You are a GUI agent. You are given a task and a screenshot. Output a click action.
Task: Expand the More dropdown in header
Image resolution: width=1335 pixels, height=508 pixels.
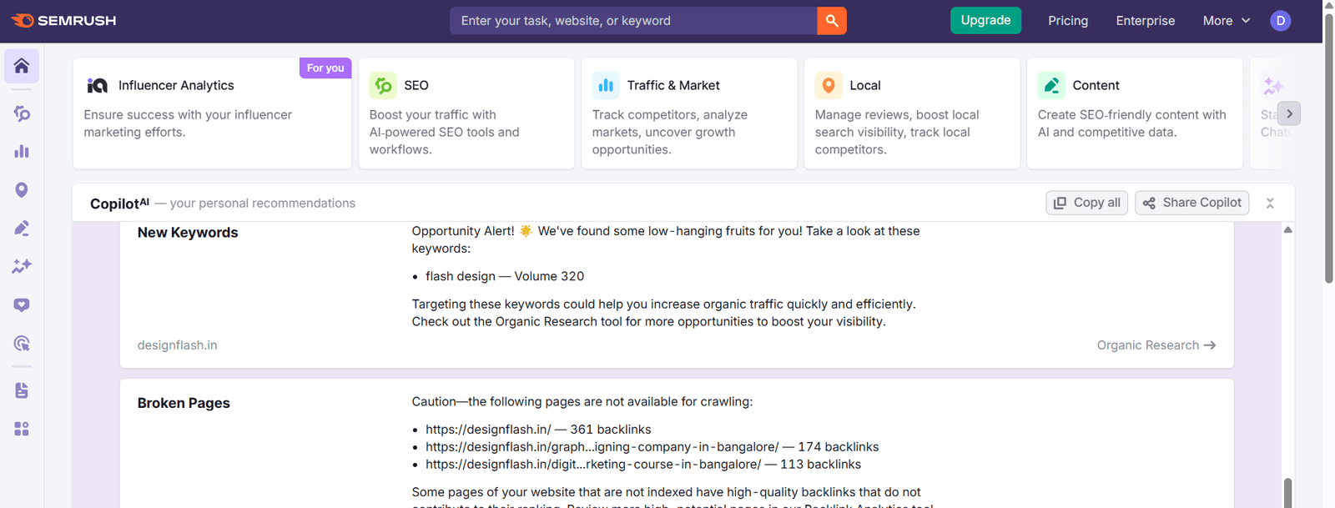1227,21
